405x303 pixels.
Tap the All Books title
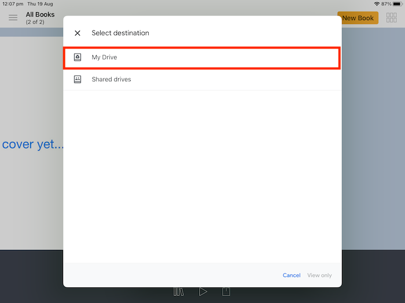[40, 15]
